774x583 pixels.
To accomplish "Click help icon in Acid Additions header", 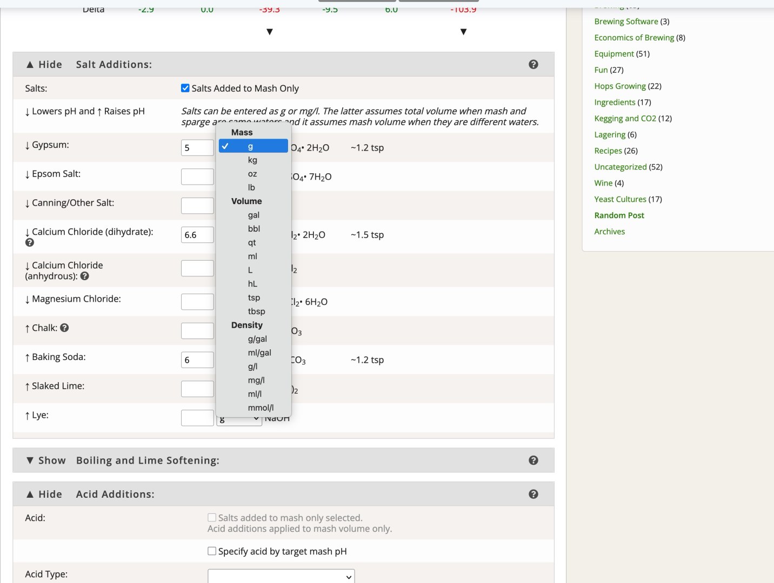I will point(533,494).
